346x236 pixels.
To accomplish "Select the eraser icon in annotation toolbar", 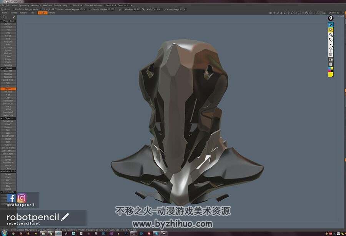I will [331, 40].
